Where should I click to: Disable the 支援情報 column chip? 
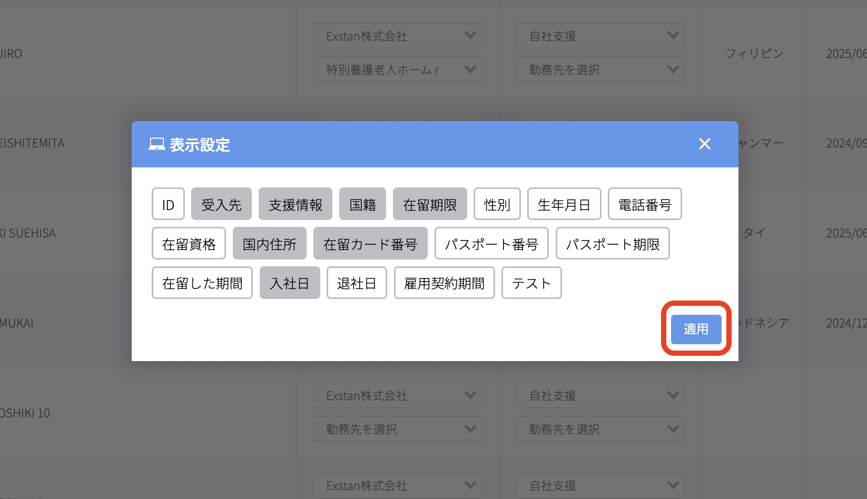pyautogui.click(x=295, y=204)
